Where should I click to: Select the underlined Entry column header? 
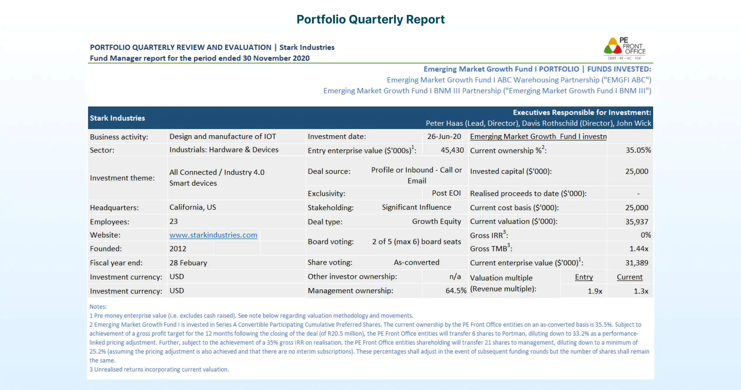pyautogui.click(x=584, y=277)
